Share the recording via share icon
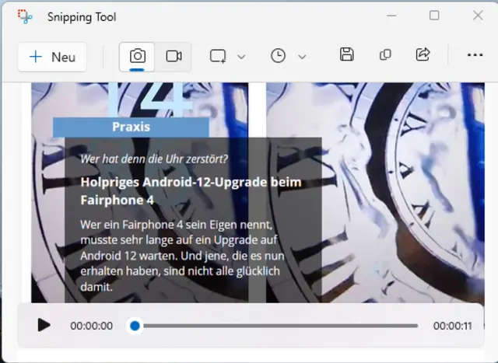The height and width of the screenshot is (363, 498). (423, 54)
